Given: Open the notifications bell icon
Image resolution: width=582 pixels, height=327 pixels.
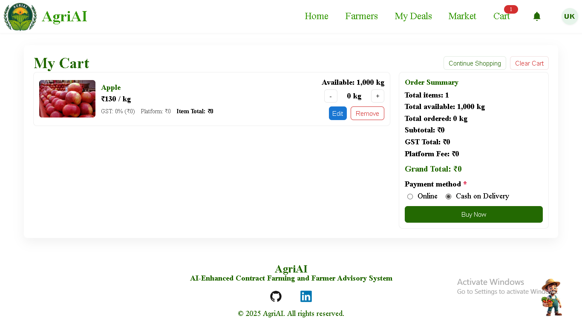Looking at the screenshot, I should [x=537, y=16].
